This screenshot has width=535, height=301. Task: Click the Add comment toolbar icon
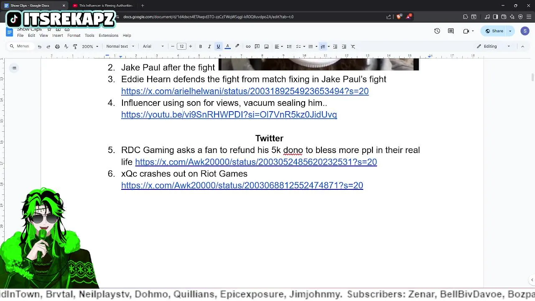point(257,46)
